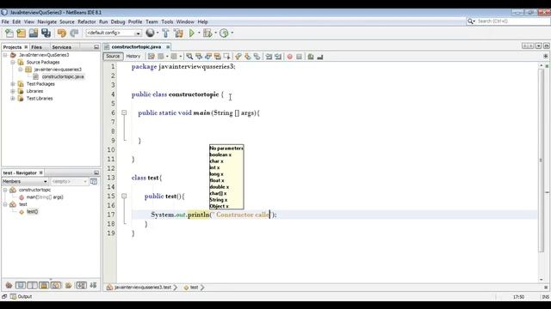Toggle Show Static Members filter in Navigator
Screen dimensions: 551x309
tap(32, 285)
